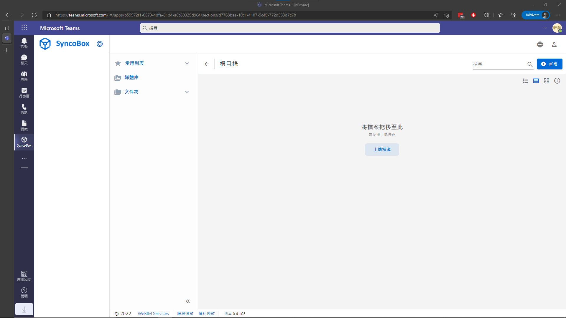Click the search magnifier in file pane

tap(530, 64)
